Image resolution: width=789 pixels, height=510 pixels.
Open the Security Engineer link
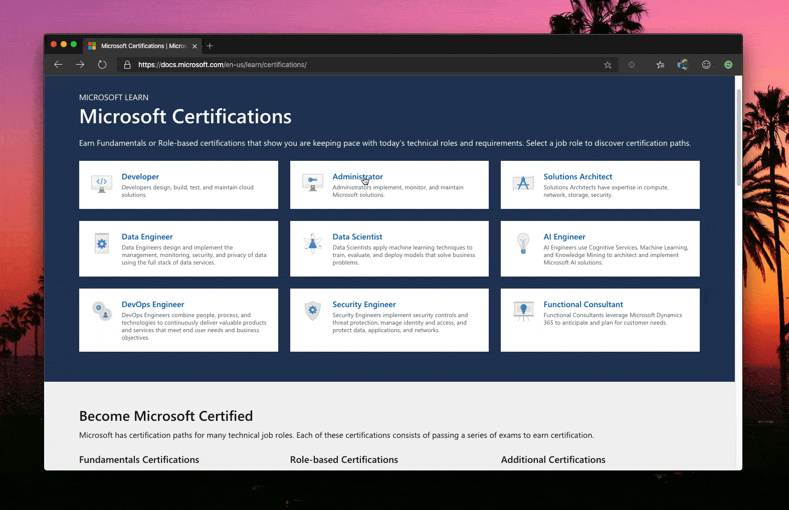click(x=364, y=304)
